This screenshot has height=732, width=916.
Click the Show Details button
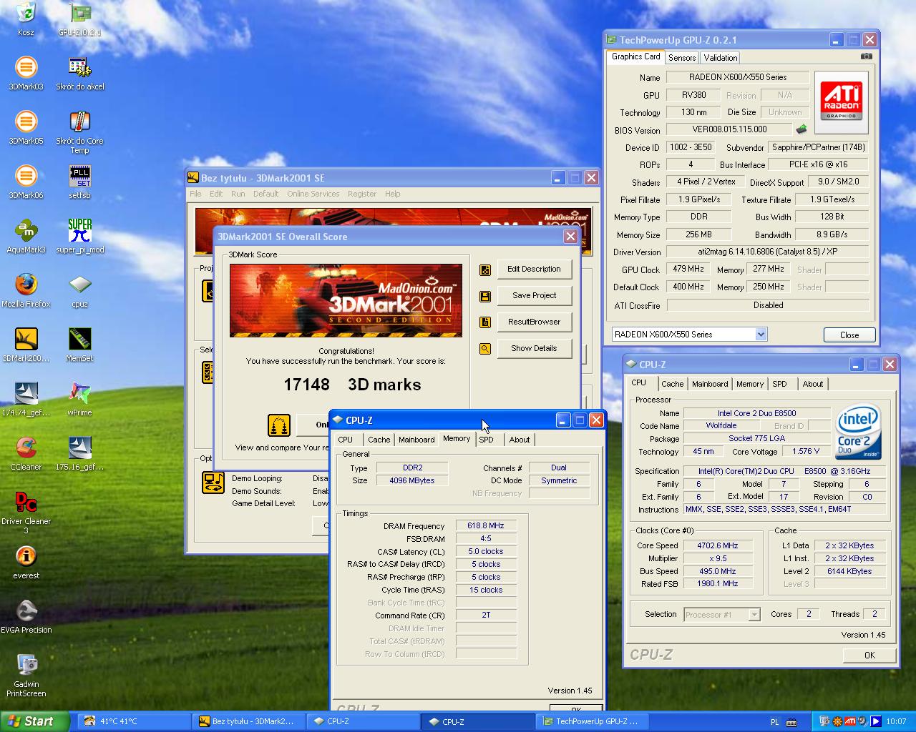[x=534, y=348]
